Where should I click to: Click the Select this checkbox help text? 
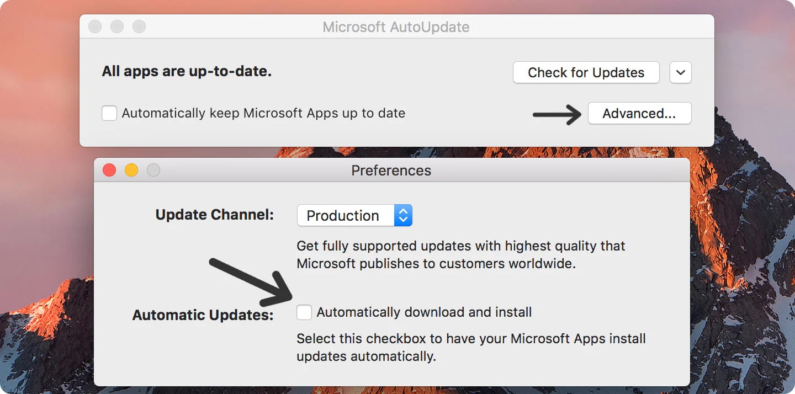(471, 347)
